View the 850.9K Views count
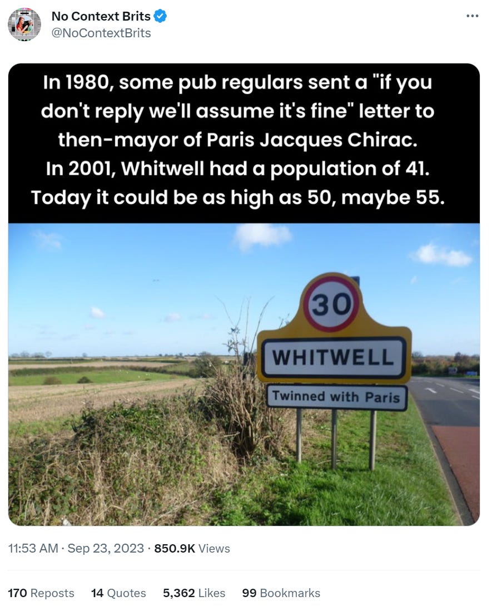 click(192, 548)
